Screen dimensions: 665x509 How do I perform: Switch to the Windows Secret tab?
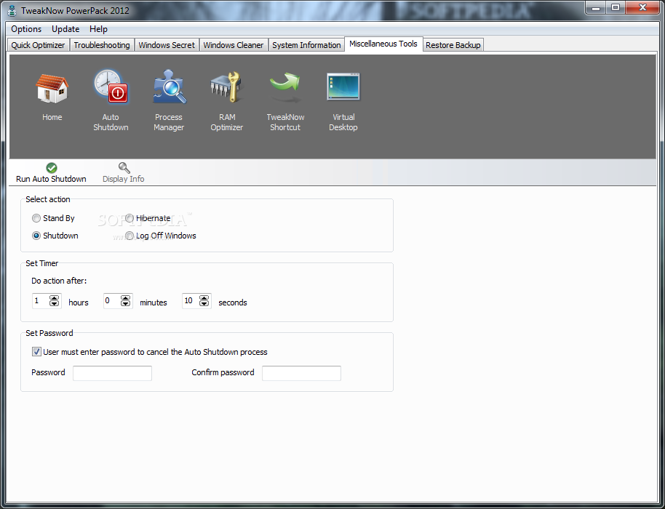pyautogui.click(x=167, y=45)
